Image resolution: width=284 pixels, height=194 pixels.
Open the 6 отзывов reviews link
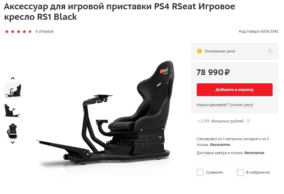44,32
